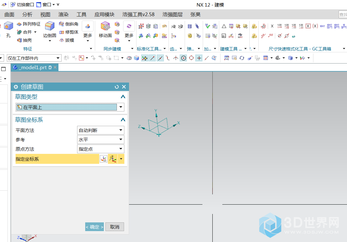Click the green checkmark tool in 加 group
Image resolution: width=347 pixels, height=242 pixels.
click(208, 26)
